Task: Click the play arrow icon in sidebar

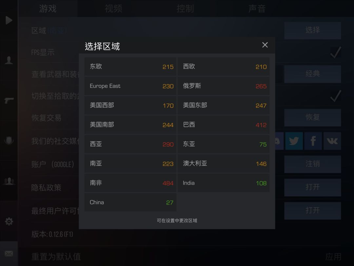Action: (9, 20)
